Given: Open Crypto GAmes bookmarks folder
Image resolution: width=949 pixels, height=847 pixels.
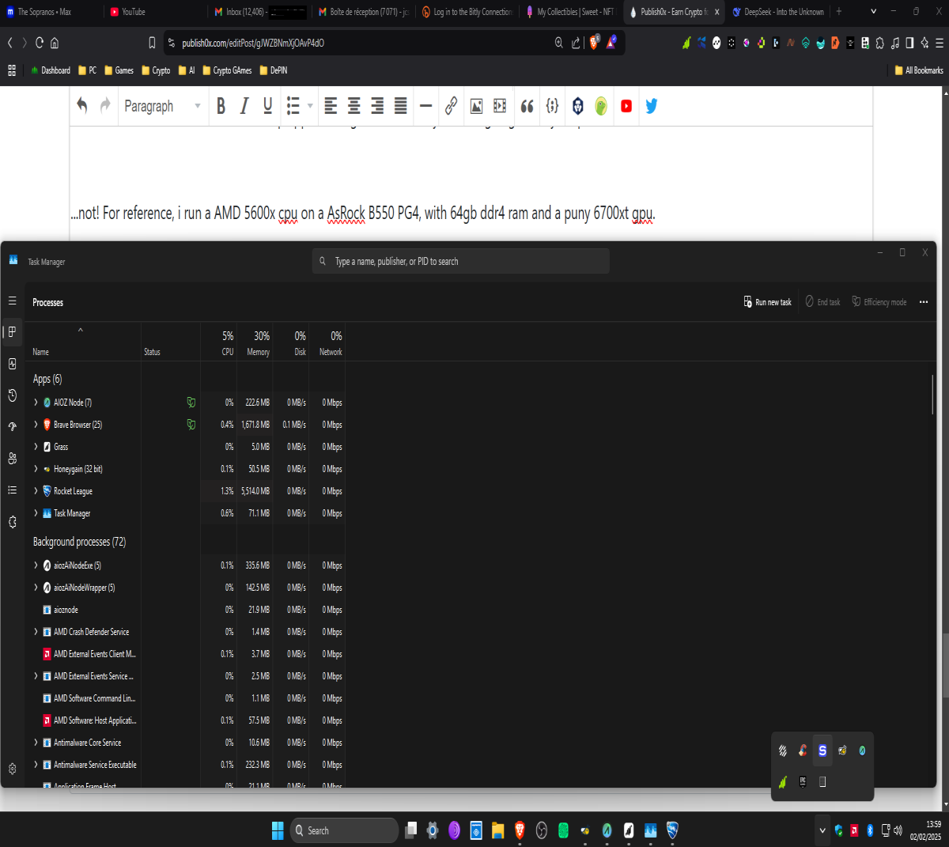Looking at the screenshot, I should 227,70.
